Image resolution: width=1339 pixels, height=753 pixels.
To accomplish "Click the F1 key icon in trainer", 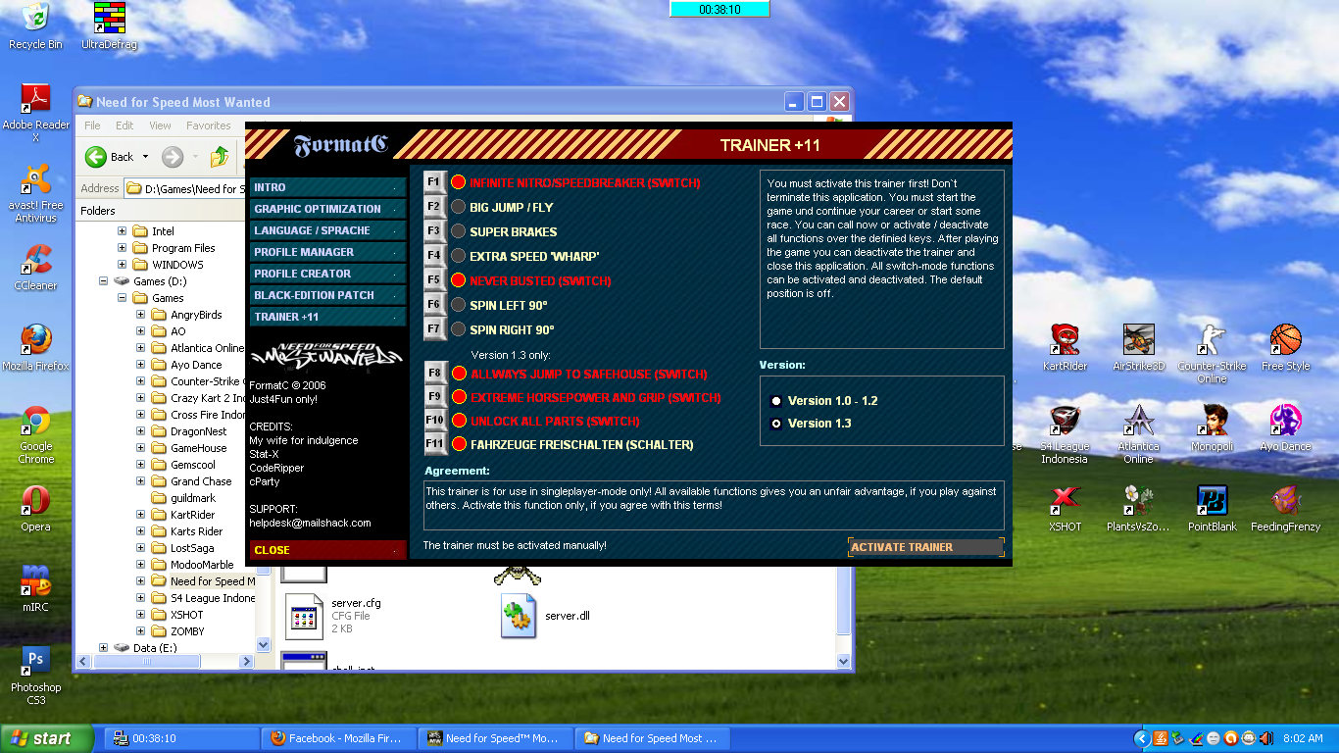I will coord(434,182).
